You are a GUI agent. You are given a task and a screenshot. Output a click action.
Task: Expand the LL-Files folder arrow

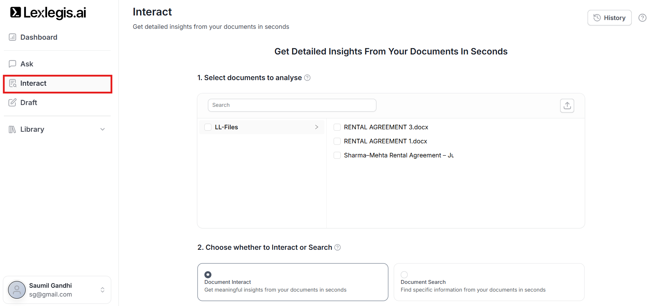pyautogui.click(x=316, y=127)
